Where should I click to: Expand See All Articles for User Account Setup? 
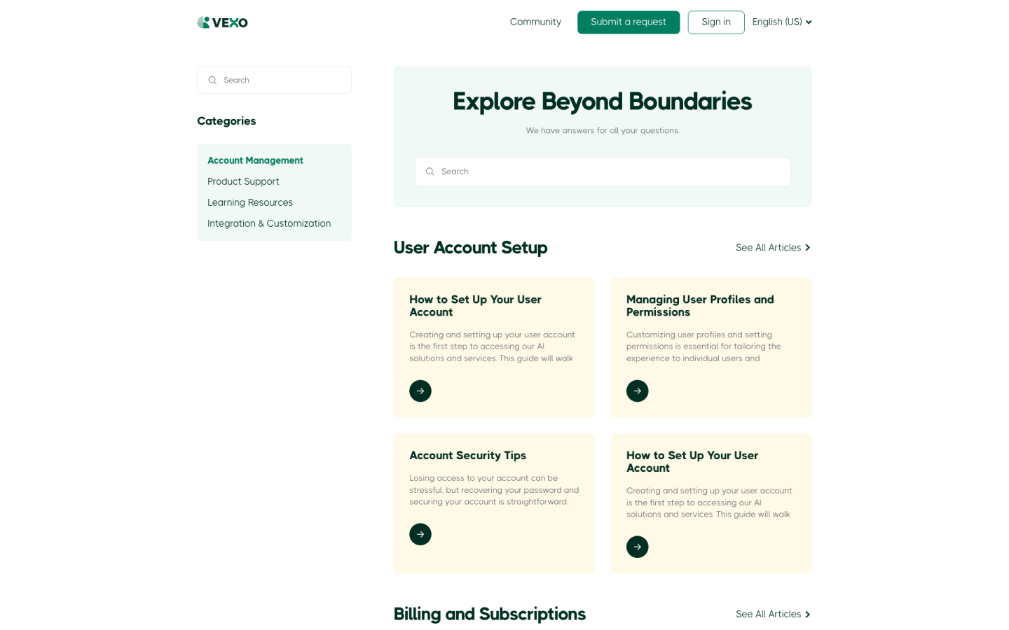coord(772,248)
